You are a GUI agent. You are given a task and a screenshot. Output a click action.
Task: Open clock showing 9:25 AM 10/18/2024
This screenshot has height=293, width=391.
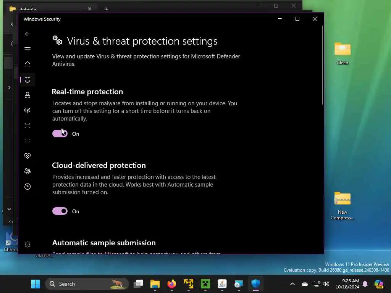[x=347, y=284]
